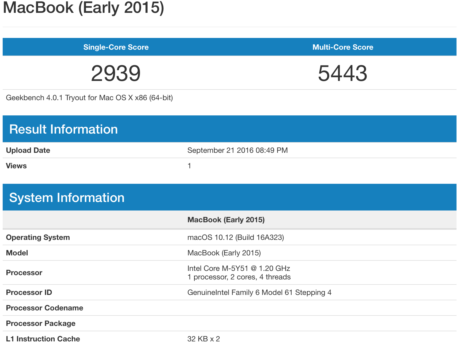Viewport: 460px width, 343px height.
Task: Click the Processor row label
Action: coord(24,272)
